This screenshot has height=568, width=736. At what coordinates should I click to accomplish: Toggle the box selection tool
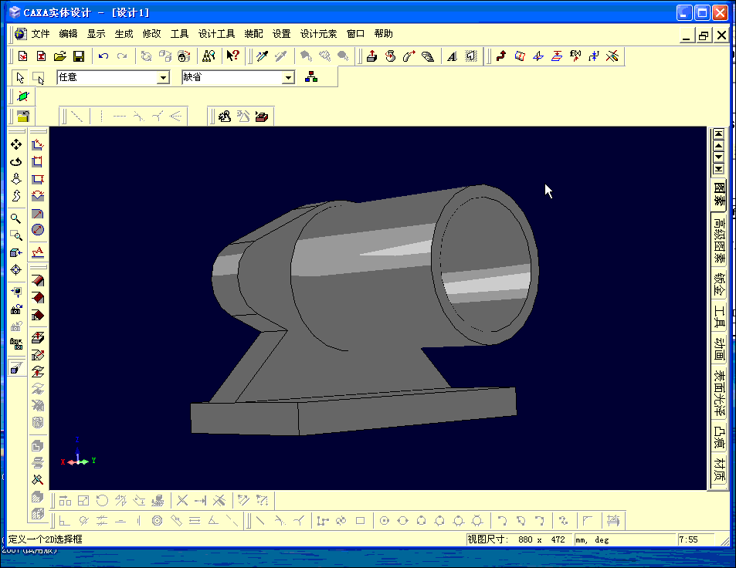point(38,77)
